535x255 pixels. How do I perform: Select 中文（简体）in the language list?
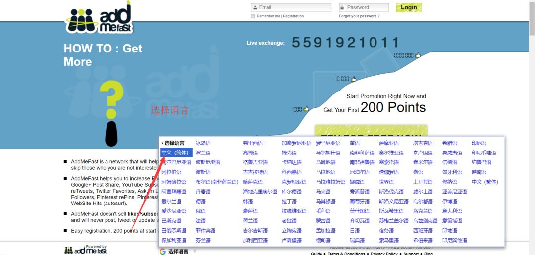pos(176,153)
